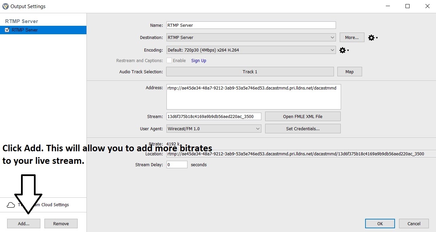This screenshot has height=232, width=436.
Task: Open the gear dropdown arrow next to Encoding
Action: click(x=348, y=50)
